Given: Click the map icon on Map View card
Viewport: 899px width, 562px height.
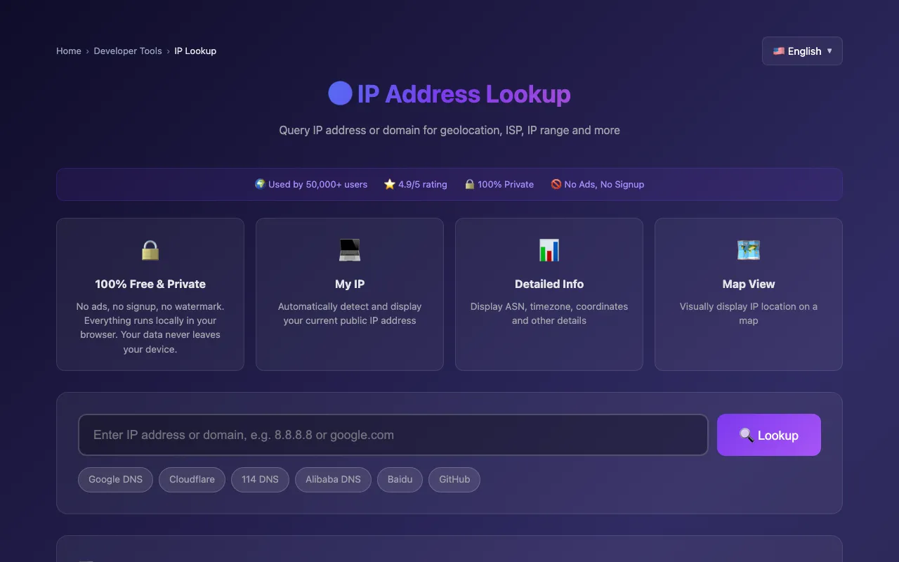Looking at the screenshot, I should (x=749, y=250).
